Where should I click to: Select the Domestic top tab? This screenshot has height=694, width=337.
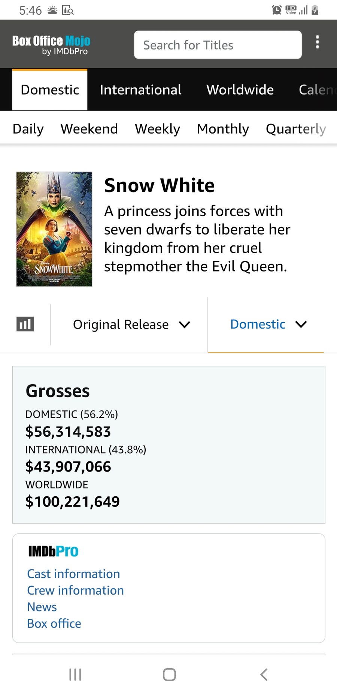(50, 90)
